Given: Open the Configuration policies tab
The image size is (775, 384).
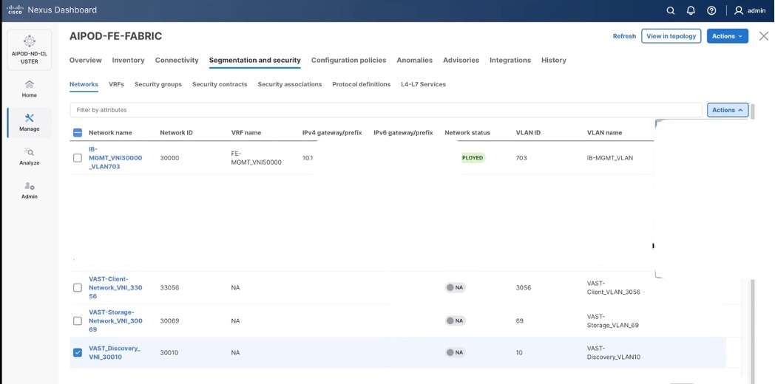Looking at the screenshot, I should point(348,61).
